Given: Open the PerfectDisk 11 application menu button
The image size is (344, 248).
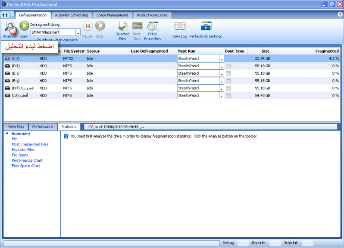Looking at the screenshot, I should 7,15.
